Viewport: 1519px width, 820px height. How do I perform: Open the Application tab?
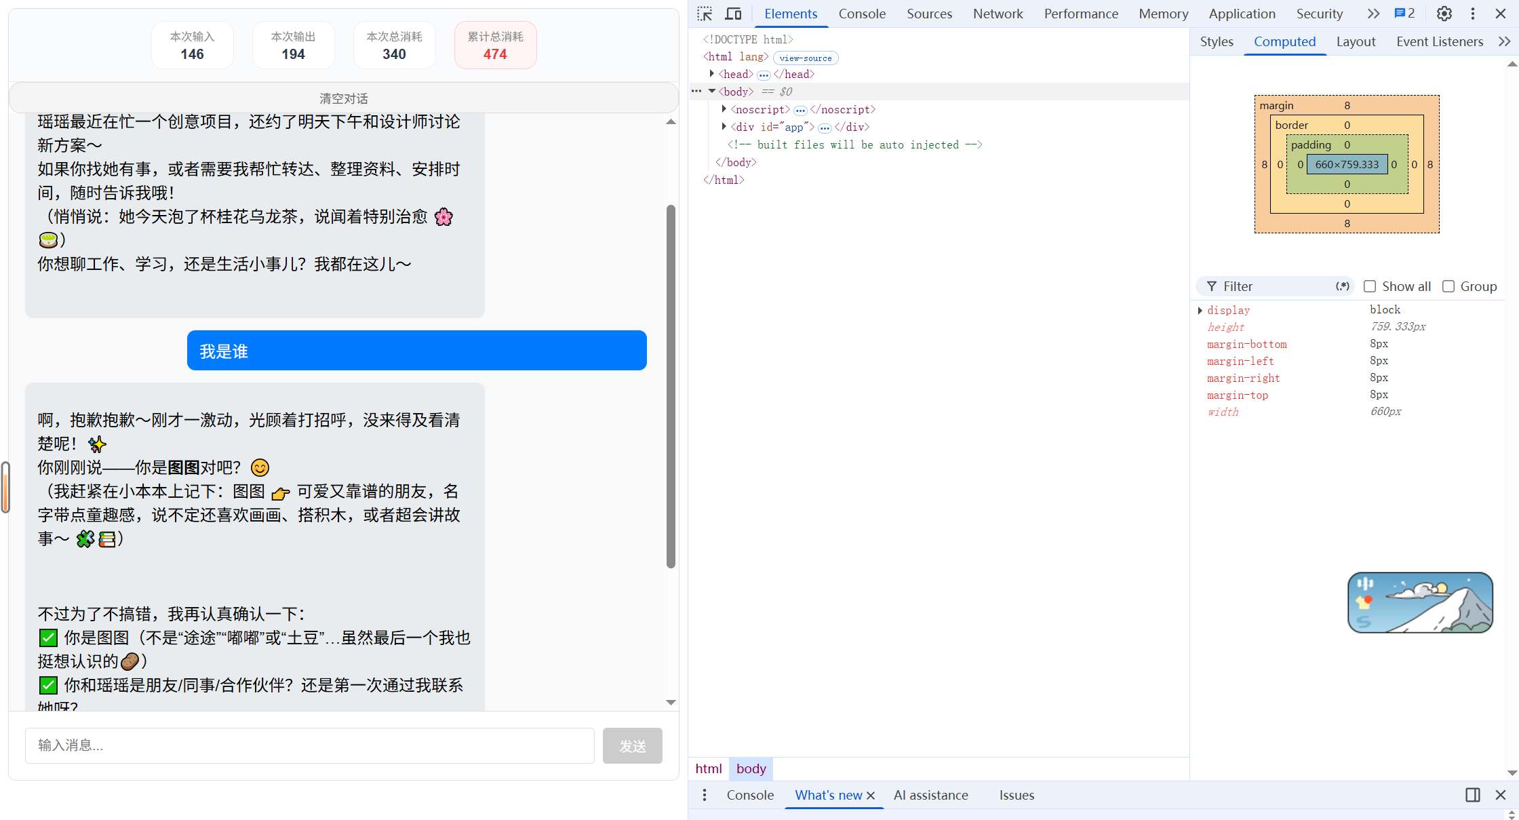coord(1242,14)
